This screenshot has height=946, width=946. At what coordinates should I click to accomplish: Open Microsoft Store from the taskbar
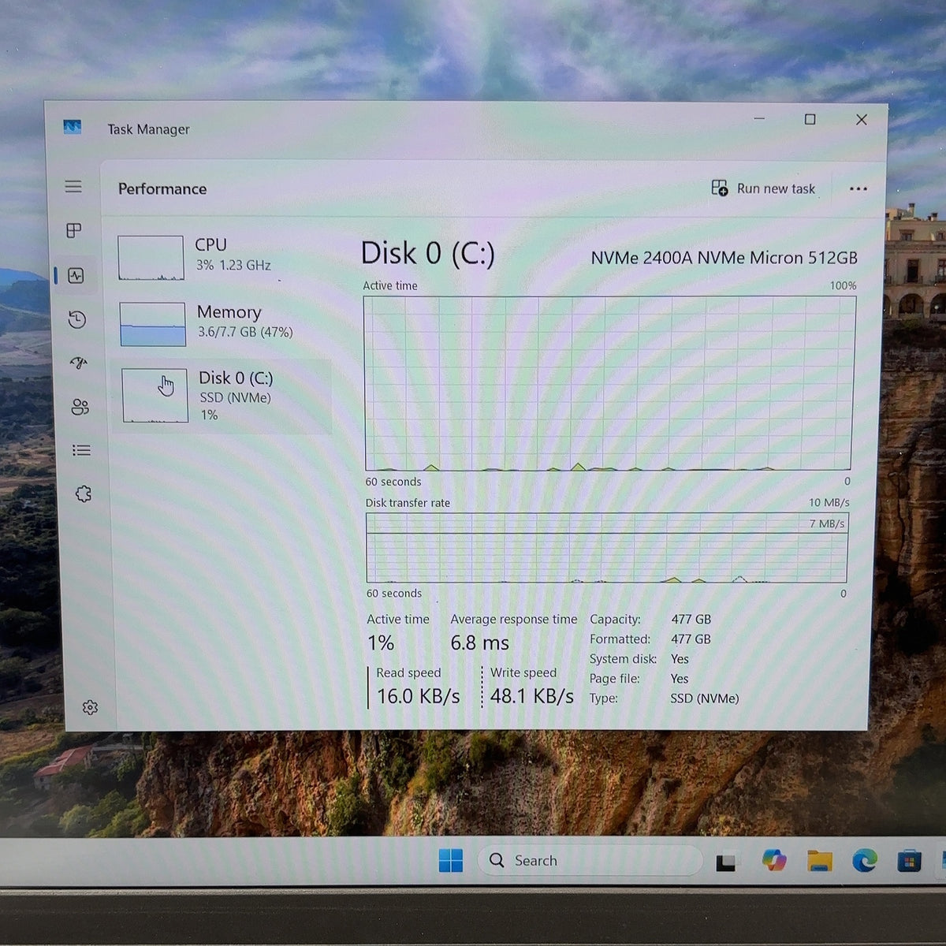(909, 861)
